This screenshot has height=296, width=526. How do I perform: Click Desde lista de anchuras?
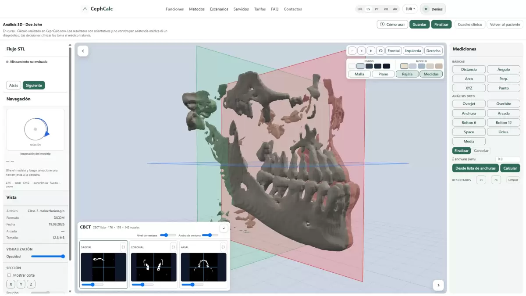pos(476,168)
